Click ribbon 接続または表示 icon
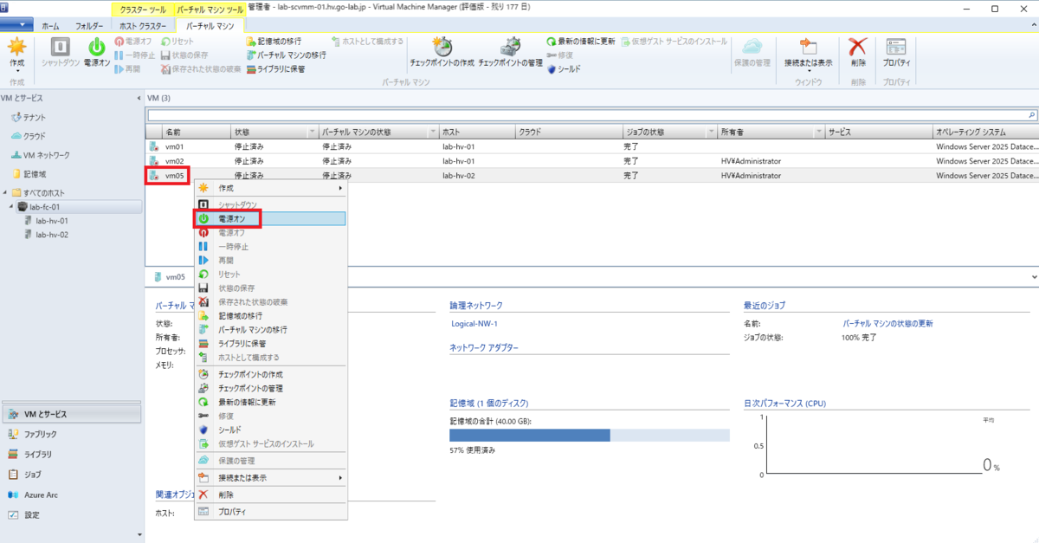Screen dimensions: 1039x543 (808, 47)
